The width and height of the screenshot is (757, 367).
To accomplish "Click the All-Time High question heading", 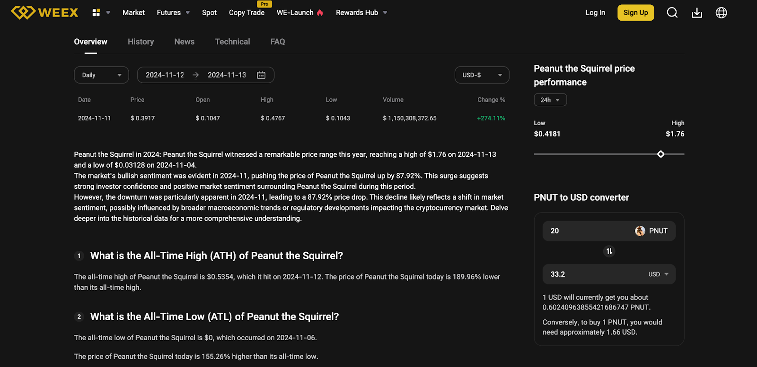I will tap(216, 256).
